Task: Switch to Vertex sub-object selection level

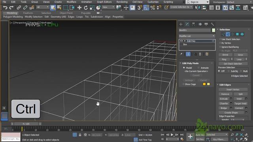Action: click(x=223, y=34)
